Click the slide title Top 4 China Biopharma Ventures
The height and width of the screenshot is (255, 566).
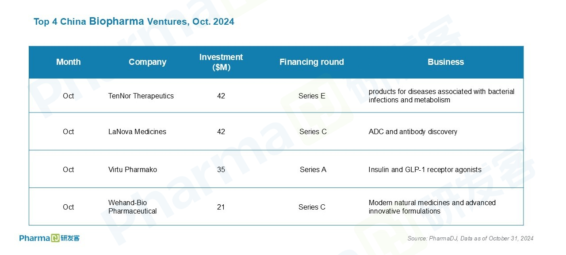(134, 21)
